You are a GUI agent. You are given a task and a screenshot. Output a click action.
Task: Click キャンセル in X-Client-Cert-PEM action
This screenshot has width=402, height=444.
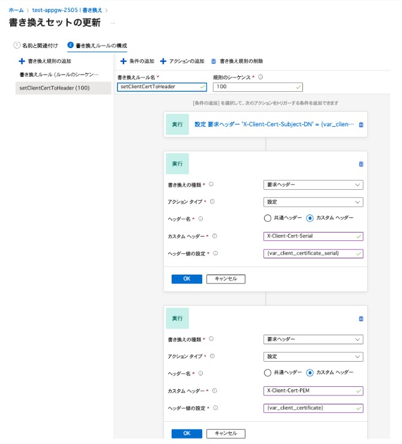[x=226, y=433]
